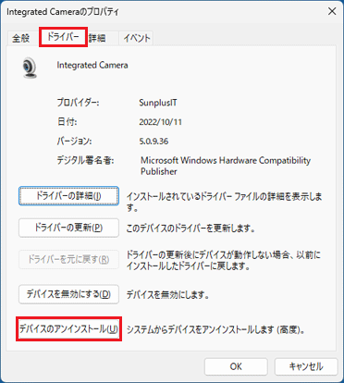Click the Microsoft Windows Hardware Compatibility Publisher text
Screen dimensions: 344x383
tap(226, 166)
